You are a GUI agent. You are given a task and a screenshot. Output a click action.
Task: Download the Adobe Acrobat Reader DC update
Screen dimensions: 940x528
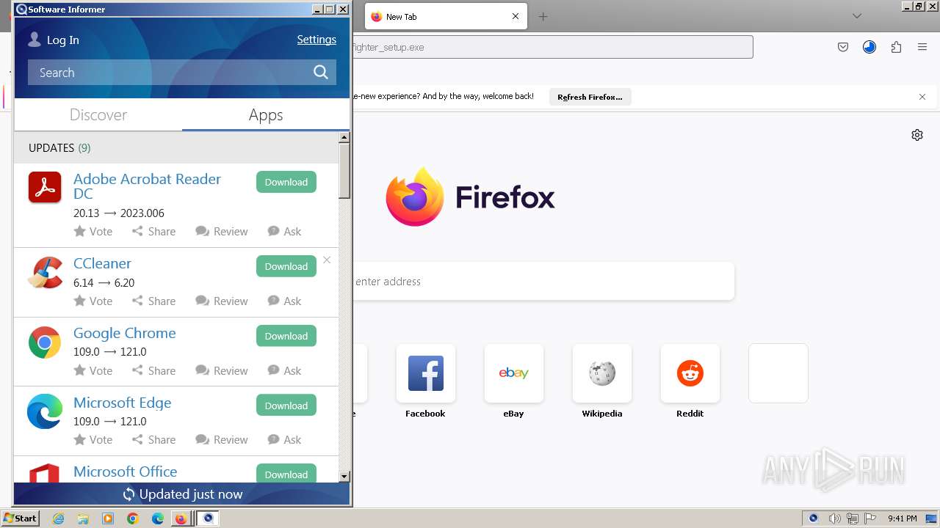click(286, 182)
